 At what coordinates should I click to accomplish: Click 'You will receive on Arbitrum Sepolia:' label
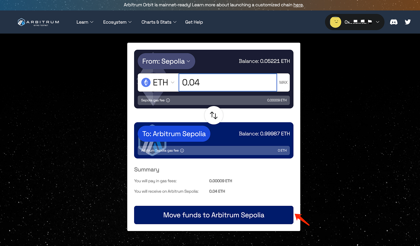166,191
